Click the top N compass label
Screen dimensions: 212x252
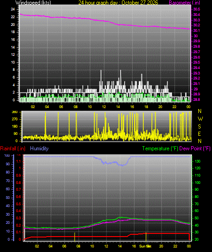tap(200, 111)
